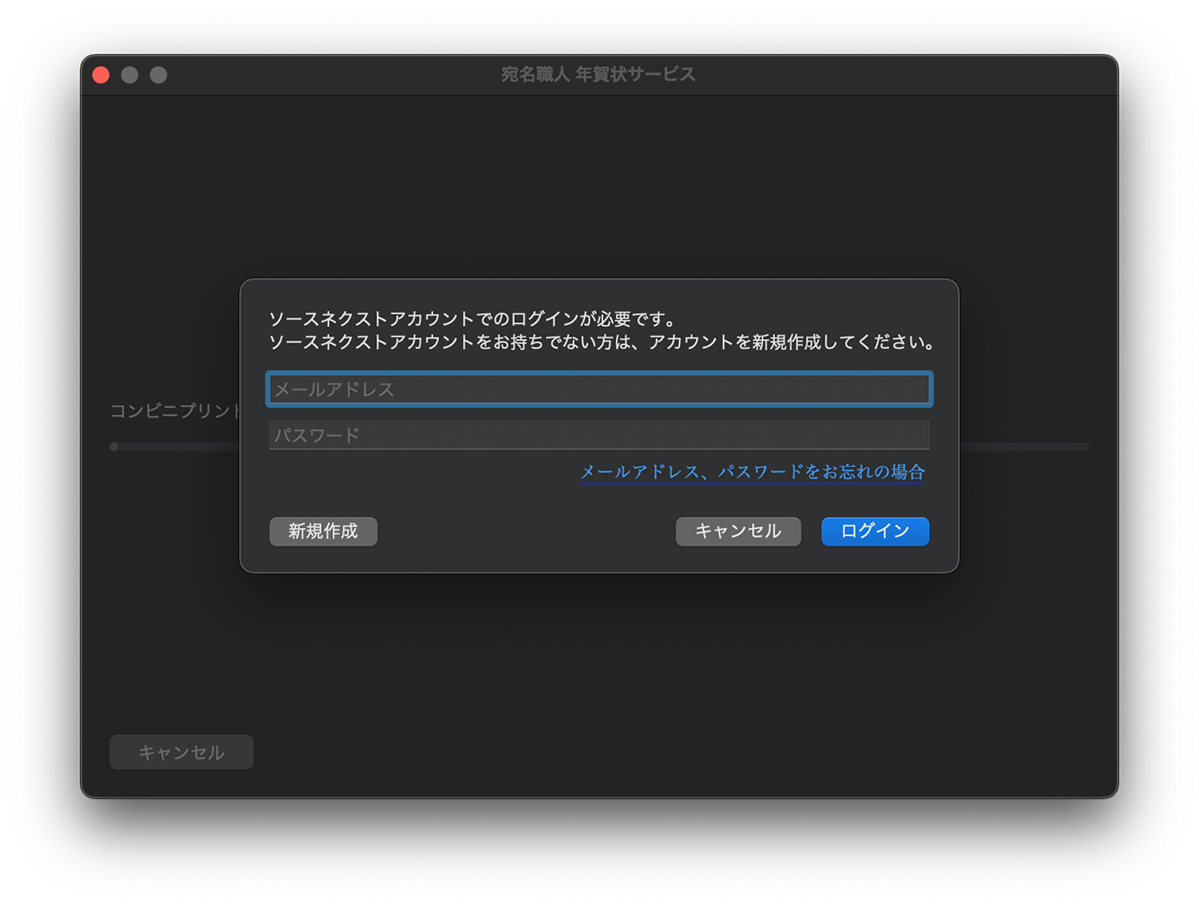
Task: Click the 新規作成 button to create an account
Action: click(x=324, y=531)
